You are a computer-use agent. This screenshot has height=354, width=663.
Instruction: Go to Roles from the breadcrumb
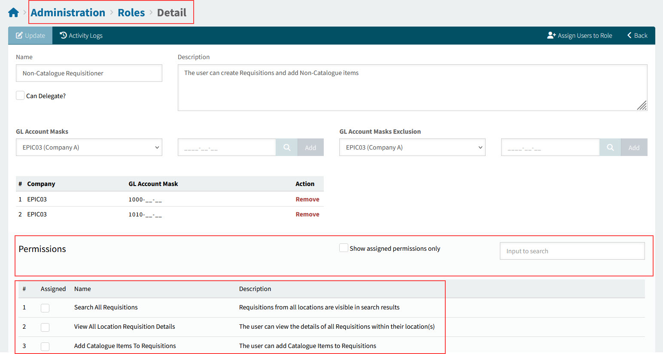pyautogui.click(x=131, y=12)
